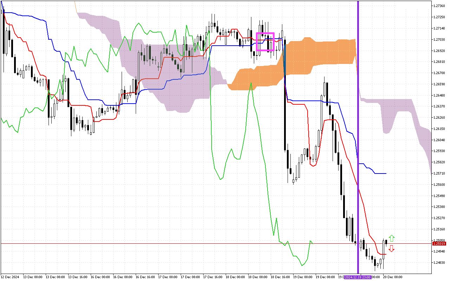Viewport: 450px width, 281px height.
Task: Click the 1.27030 price axis label
Action: tap(439, 40)
